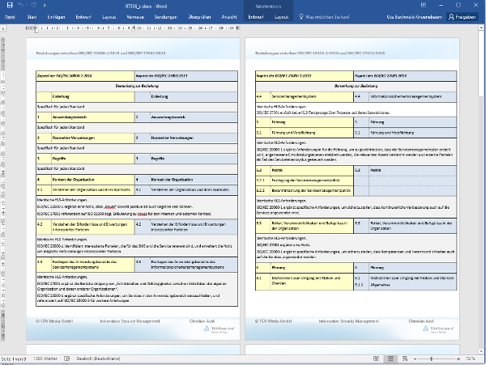Switch to Print Layout view icon
The image size is (486, 365).
point(390,359)
